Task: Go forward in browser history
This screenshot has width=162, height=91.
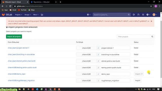Action: pyautogui.click(x=6, y=6)
